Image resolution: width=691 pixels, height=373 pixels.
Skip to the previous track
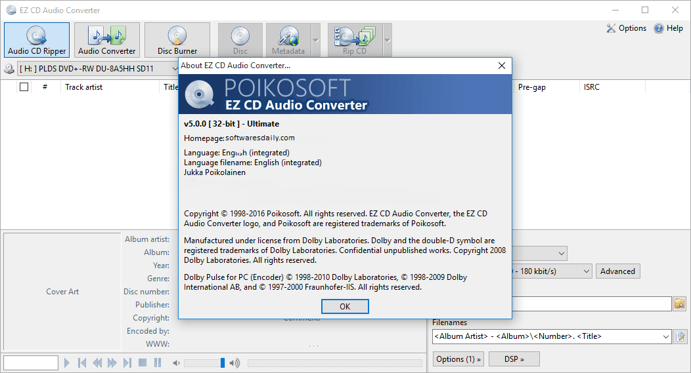point(82,363)
